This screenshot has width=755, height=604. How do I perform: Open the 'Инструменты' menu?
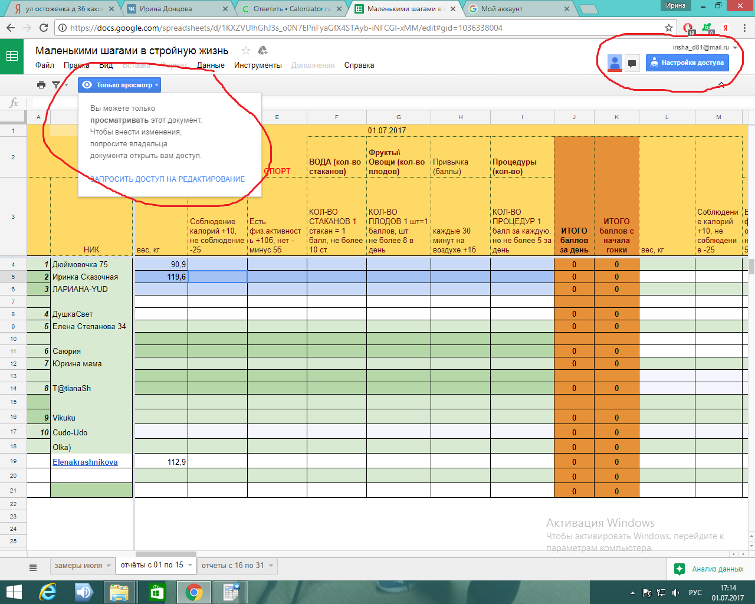tap(258, 65)
